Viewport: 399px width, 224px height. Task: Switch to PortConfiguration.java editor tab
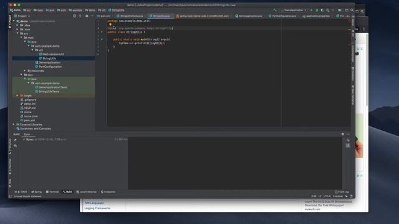point(282,16)
